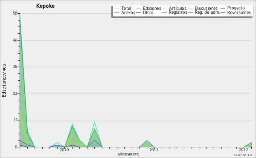Click the 2011 x-axis label
This screenshot has height=158, width=256.
(x=154, y=149)
